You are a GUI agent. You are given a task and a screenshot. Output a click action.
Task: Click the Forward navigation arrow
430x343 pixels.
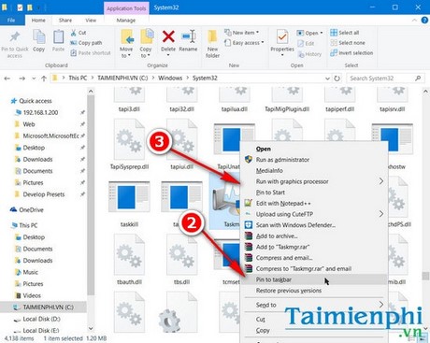[x=21, y=79]
